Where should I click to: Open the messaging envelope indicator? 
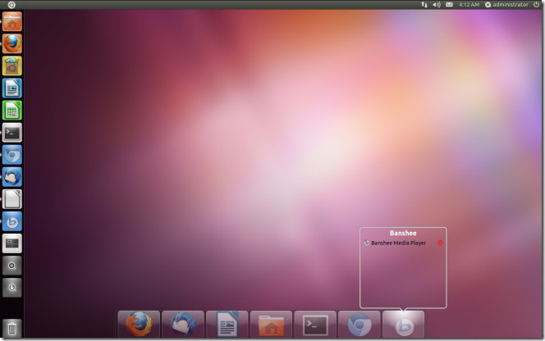click(450, 5)
